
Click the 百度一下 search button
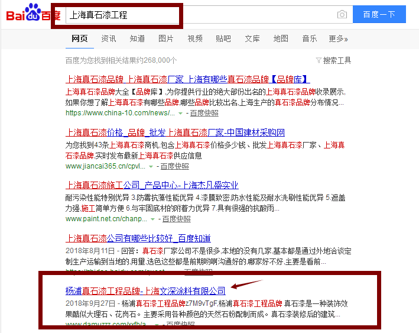click(x=379, y=14)
